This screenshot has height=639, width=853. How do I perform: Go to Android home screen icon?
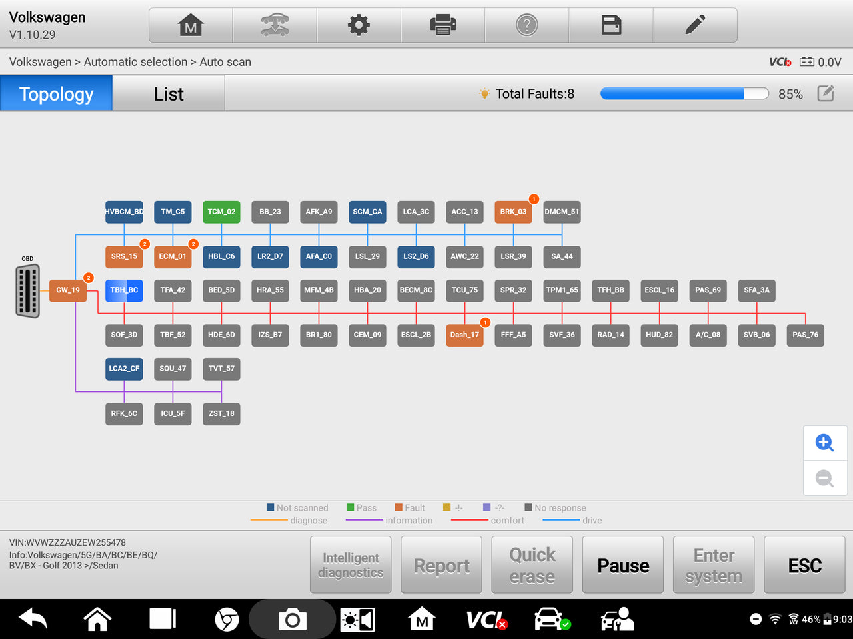click(97, 620)
